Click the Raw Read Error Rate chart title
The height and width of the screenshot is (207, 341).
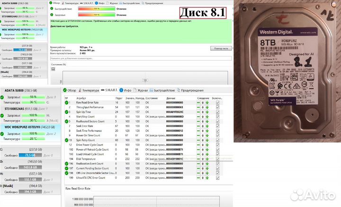(78, 189)
